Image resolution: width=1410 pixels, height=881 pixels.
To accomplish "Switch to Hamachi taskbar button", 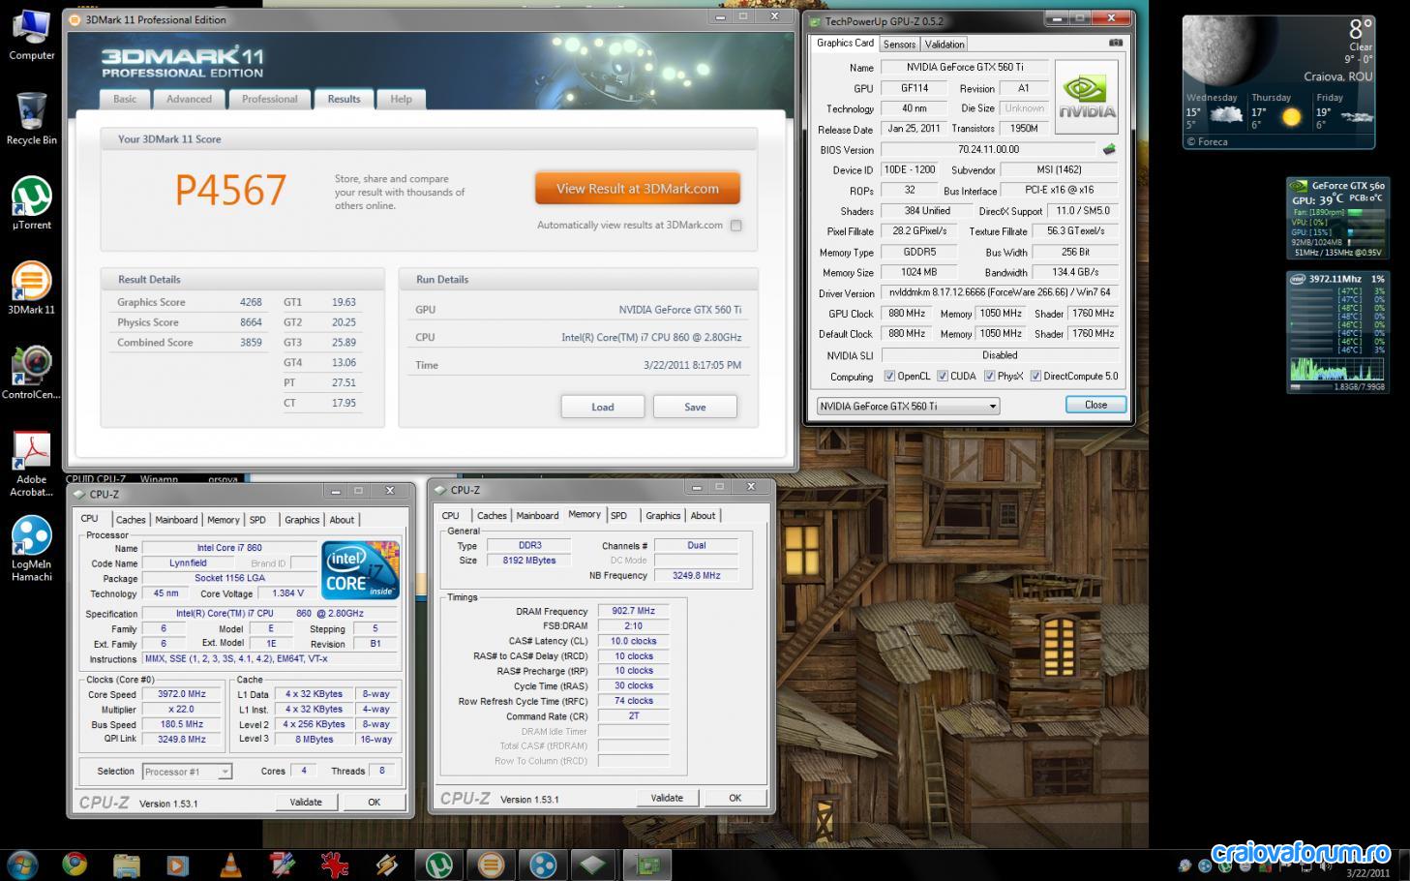I will (544, 864).
